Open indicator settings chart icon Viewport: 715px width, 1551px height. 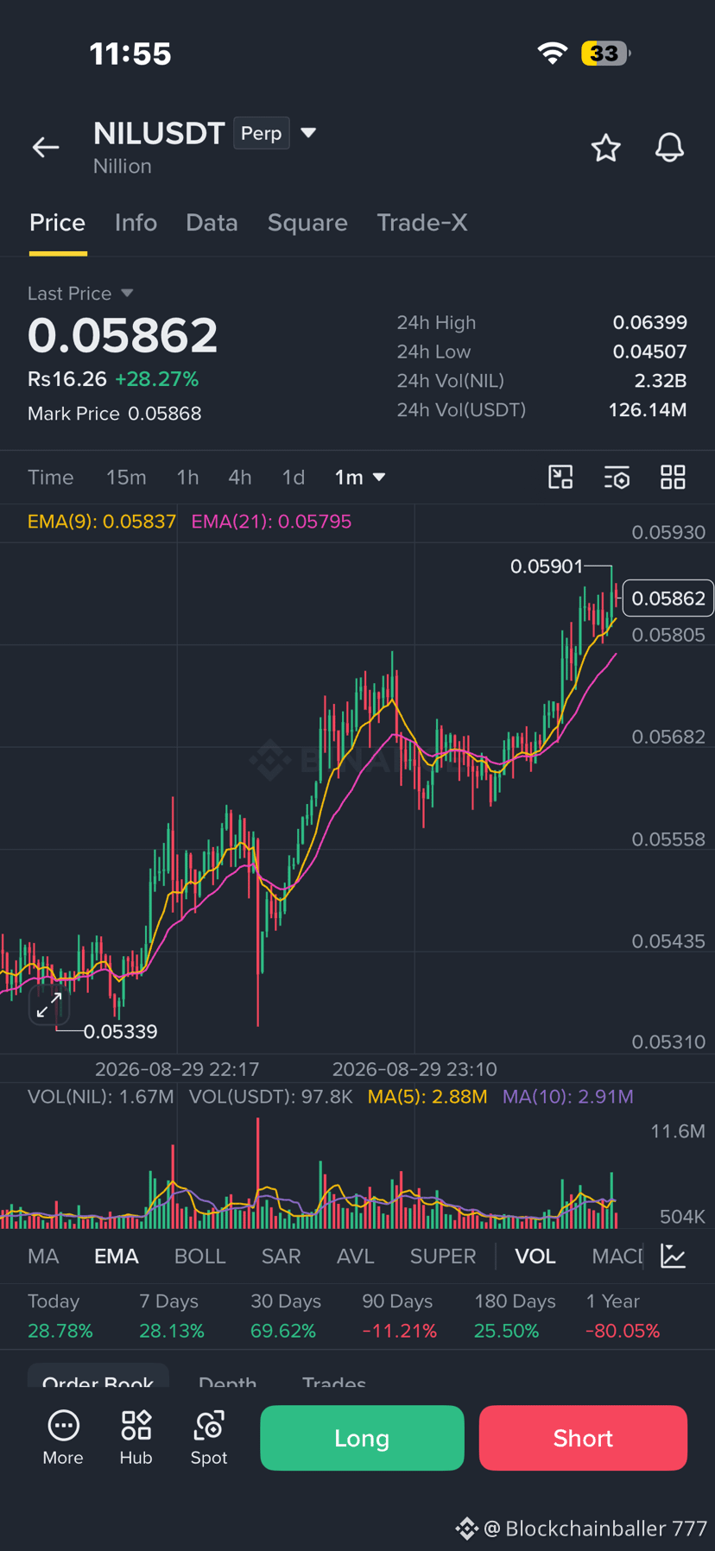pos(673,1256)
